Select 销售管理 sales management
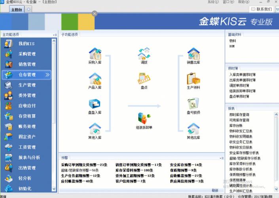Viewport: 279px width, 198px height. pyautogui.click(x=27, y=64)
